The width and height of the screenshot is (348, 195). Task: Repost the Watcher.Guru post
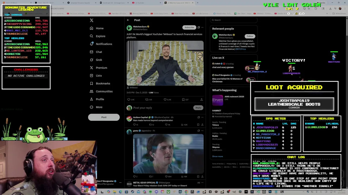147,100
